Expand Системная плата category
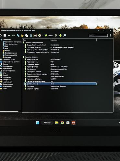120x161 pixels. click(7, 59)
